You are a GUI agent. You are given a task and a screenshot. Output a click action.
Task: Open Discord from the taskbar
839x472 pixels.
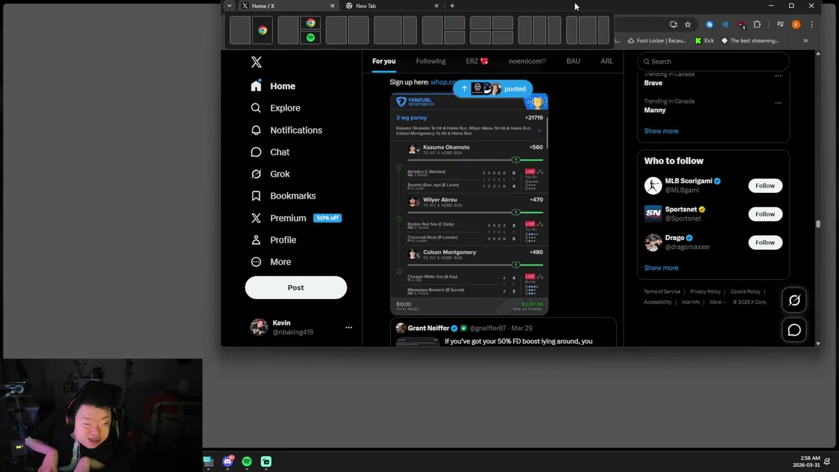pos(227,462)
